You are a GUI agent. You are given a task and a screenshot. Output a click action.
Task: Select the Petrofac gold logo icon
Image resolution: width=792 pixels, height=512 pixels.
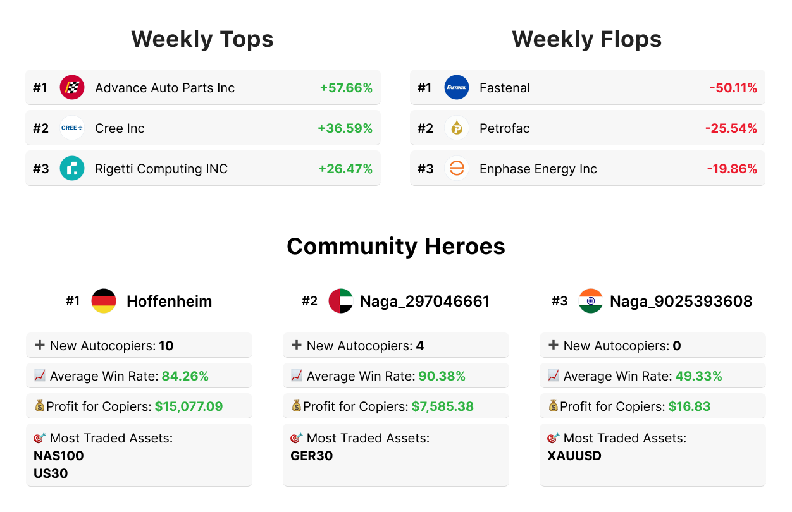[457, 128]
